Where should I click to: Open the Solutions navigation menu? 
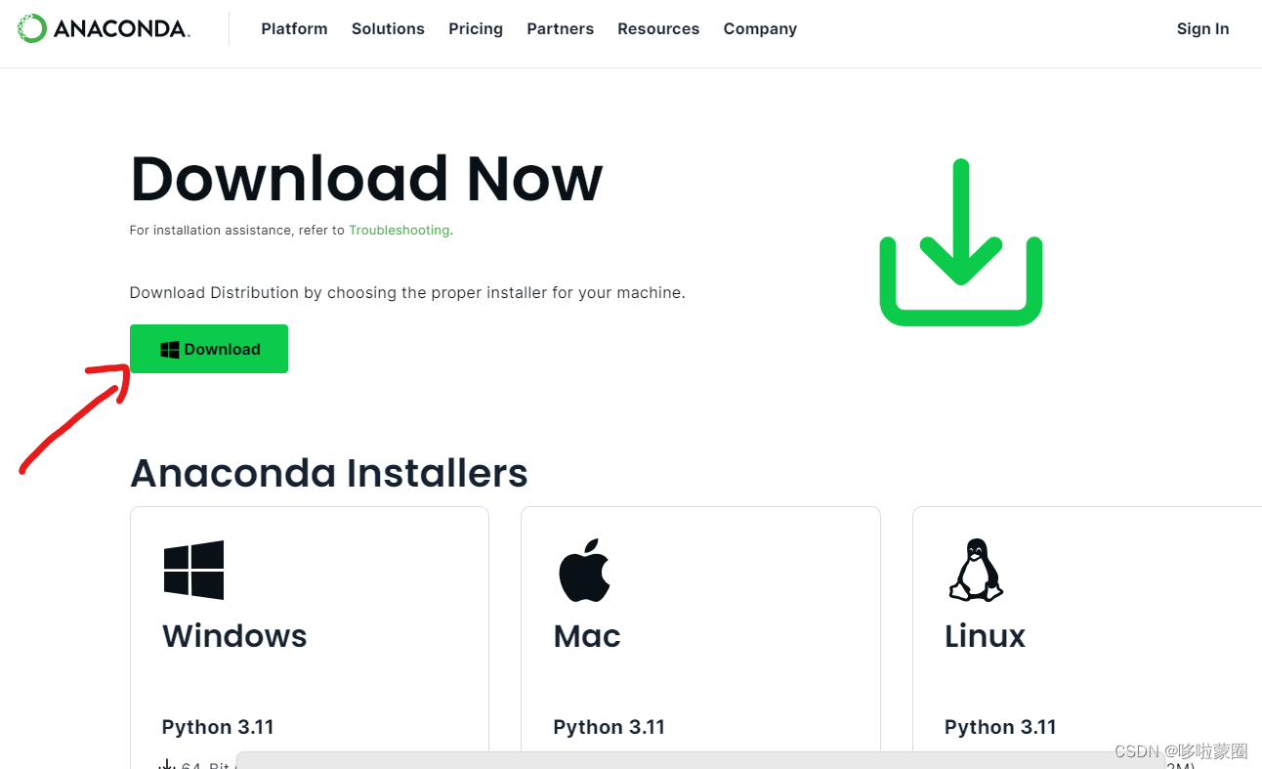[x=388, y=28]
